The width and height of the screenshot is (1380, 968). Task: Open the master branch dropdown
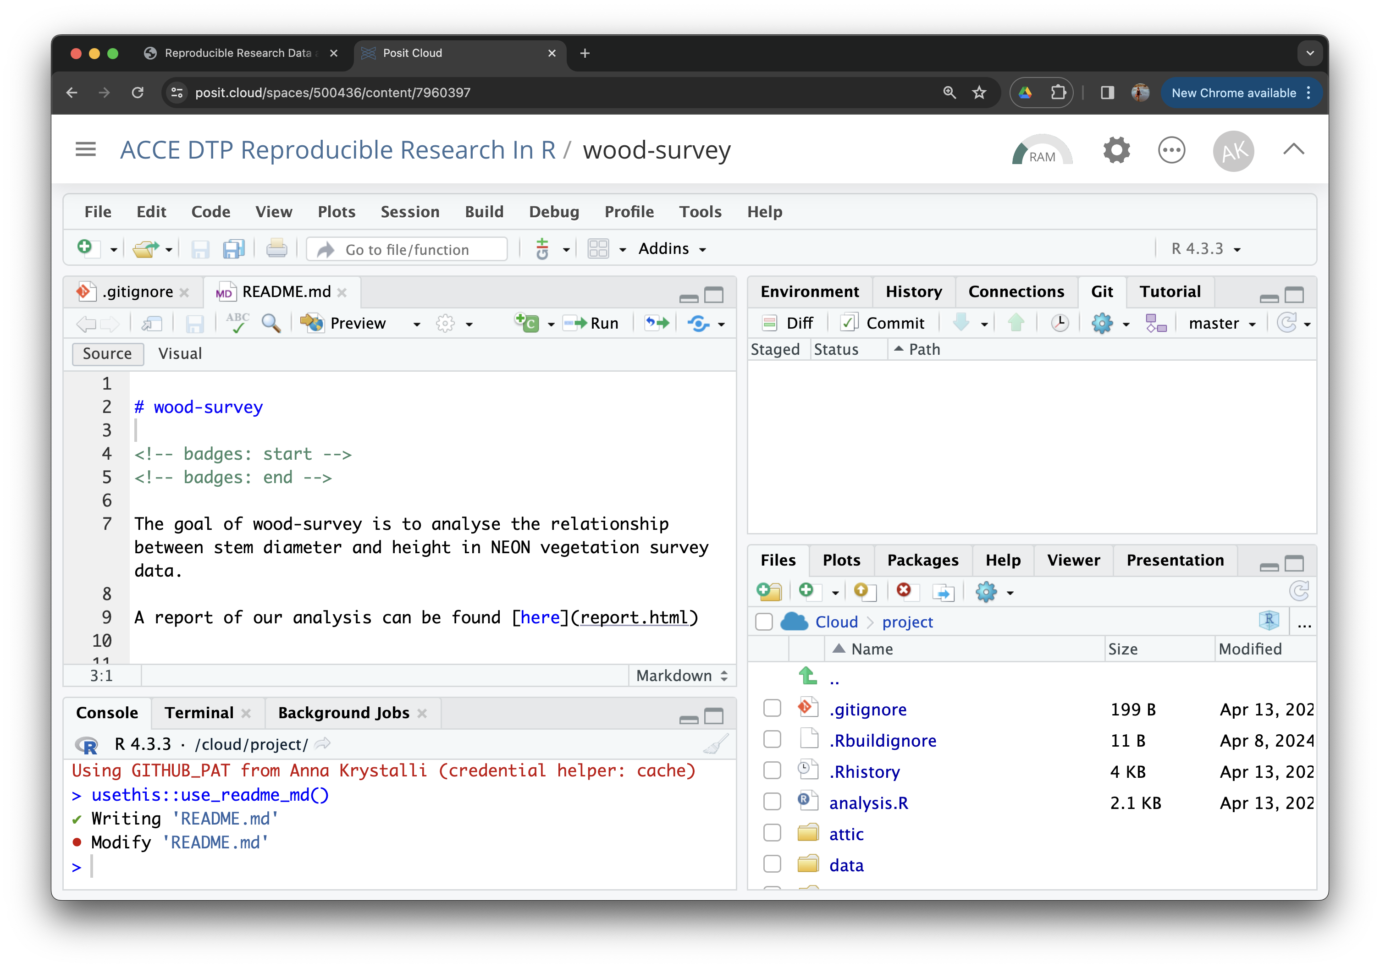[1223, 324]
